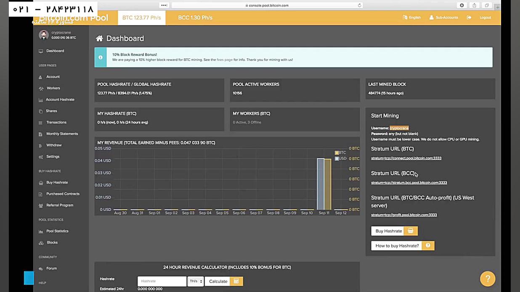520x292 pixels.
Task: Click the BCC stratum URL link
Action: 409,183
